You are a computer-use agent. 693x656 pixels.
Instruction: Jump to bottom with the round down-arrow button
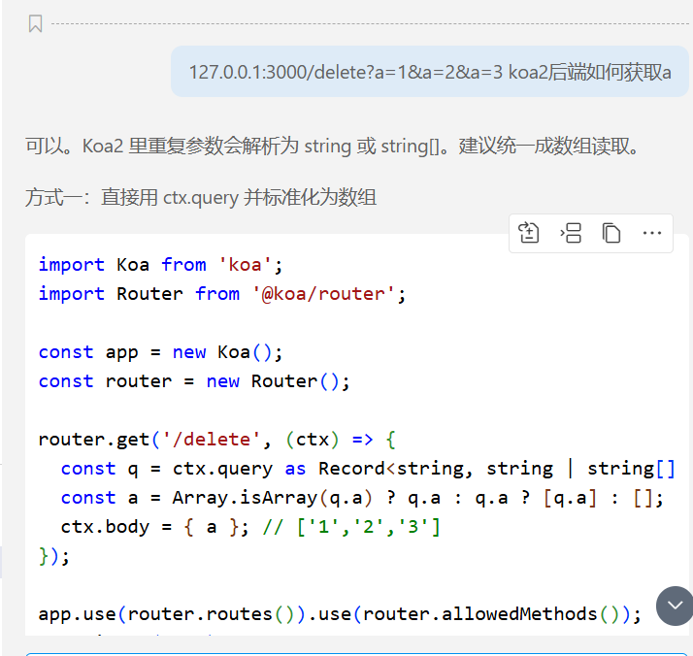tap(675, 606)
